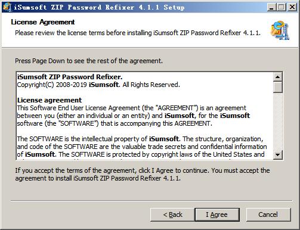The width and height of the screenshot is (300, 230).
Task: Click the bold 'License agreement' heading in the license text
Action: click(x=50, y=100)
